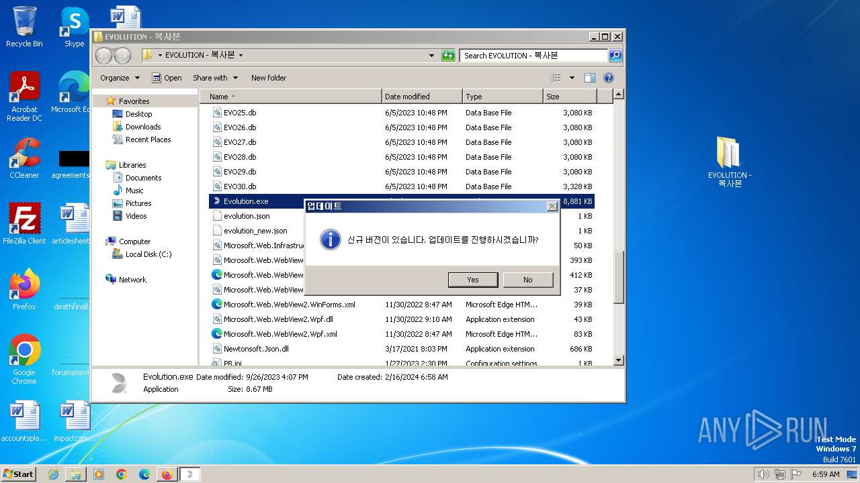Open the Google Chrome desktop shortcut
Screen dimensions: 860x483
point(24,359)
